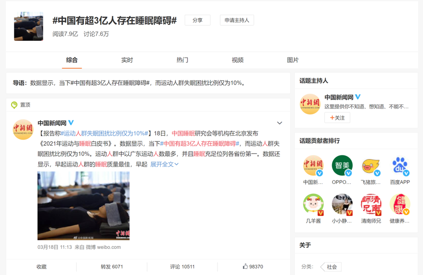423x275 pixels.
Task: Open the 中国新闻网 avatar in the post
Action: tap(23, 129)
